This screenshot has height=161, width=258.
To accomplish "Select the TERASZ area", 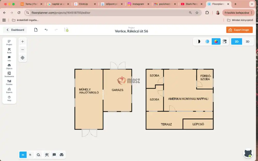I will pyautogui.click(x=166, y=124).
